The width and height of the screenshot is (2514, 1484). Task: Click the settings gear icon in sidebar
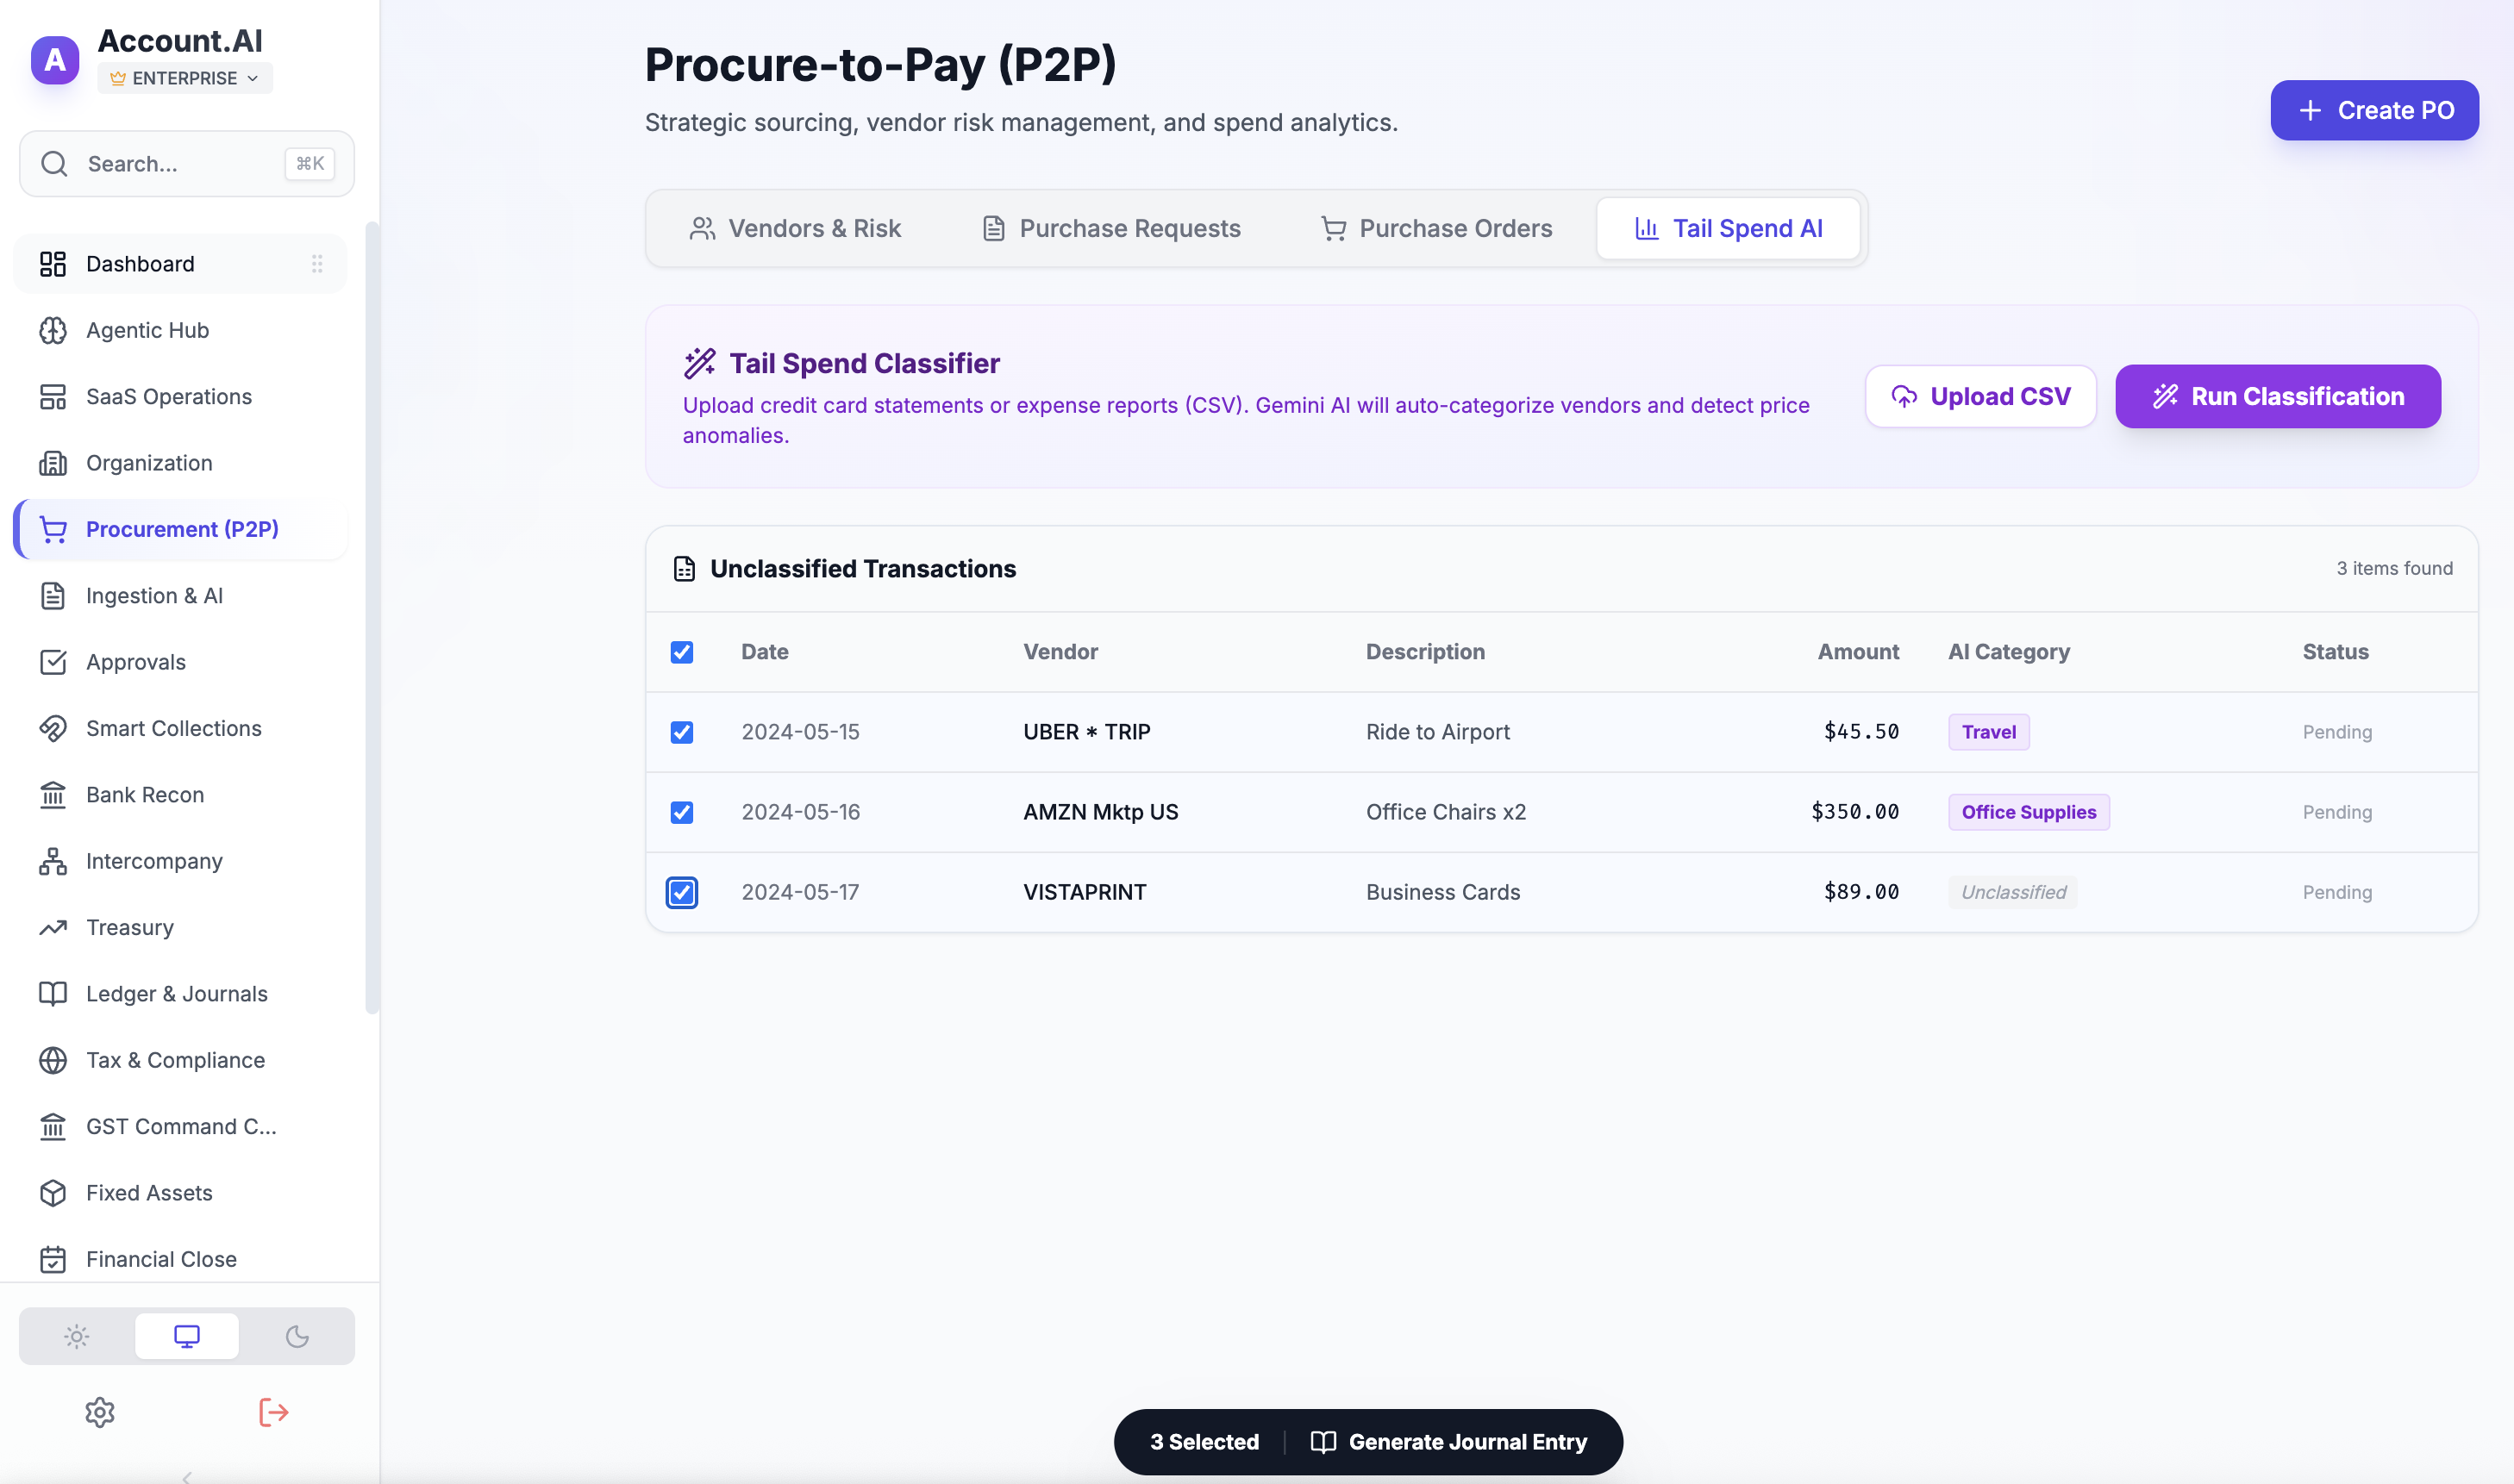click(100, 1412)
